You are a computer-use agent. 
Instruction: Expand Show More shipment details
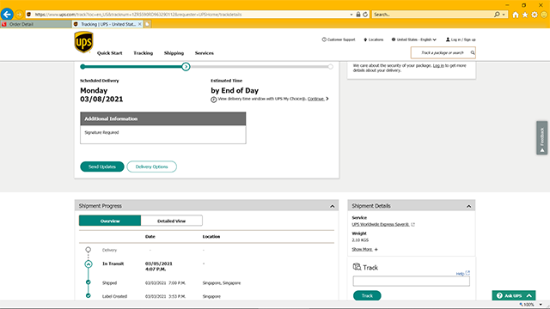[x=364, y=249]
